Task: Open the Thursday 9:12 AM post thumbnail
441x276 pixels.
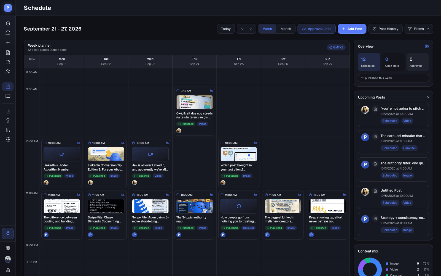Action: (x=195, y=102)
